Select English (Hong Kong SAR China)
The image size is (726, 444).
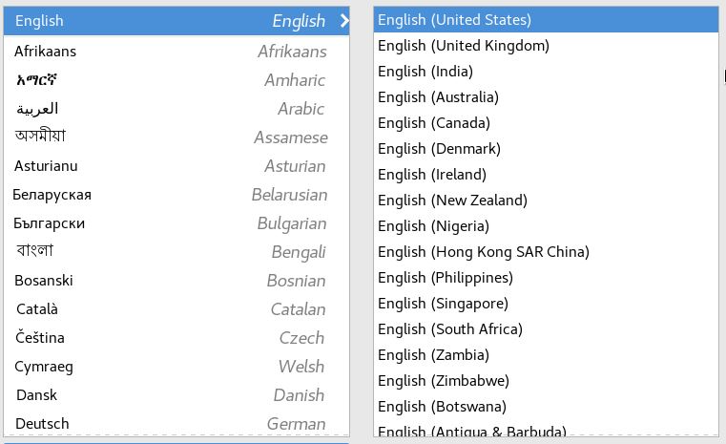point(483,252)
